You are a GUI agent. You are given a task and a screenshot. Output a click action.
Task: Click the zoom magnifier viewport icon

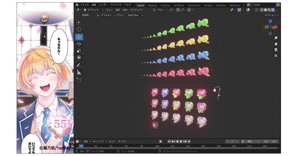pyautogui.click(x=276, y=38)
